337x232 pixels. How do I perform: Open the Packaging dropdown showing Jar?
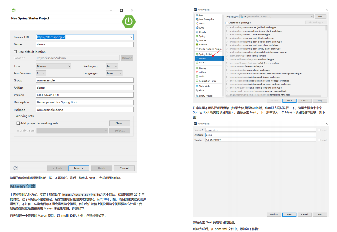pyautogui.click(x=112, y=66)
